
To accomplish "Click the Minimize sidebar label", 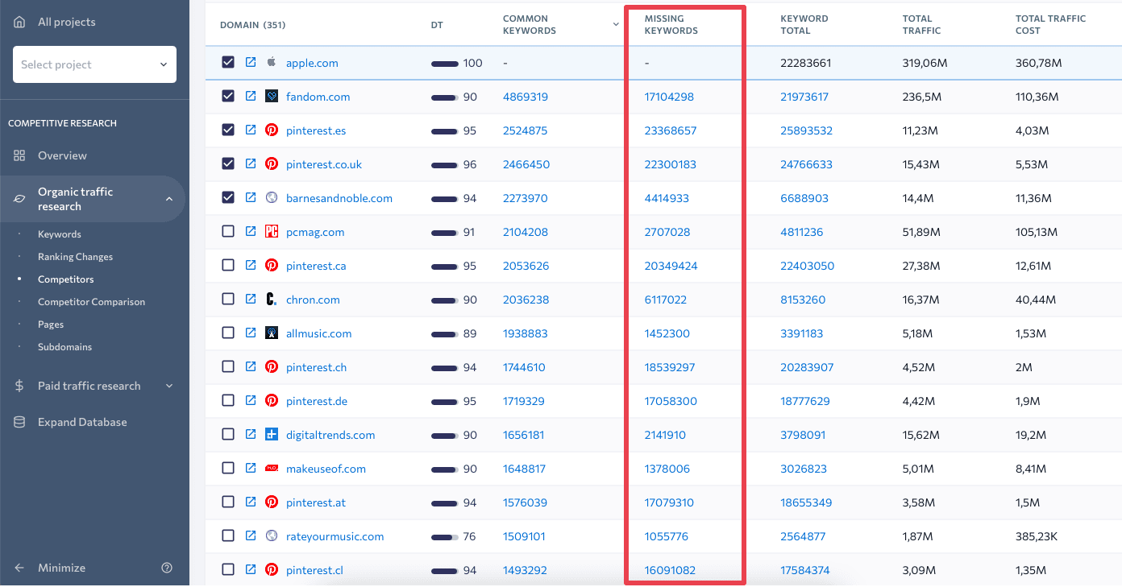I will (x=61, y=568).
